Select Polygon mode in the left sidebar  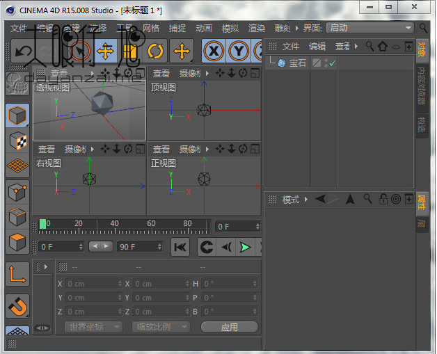click(17, 243)
